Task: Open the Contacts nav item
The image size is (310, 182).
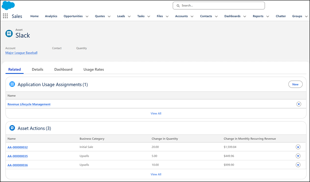Action: pyautogui.click(x=206, y=16)
